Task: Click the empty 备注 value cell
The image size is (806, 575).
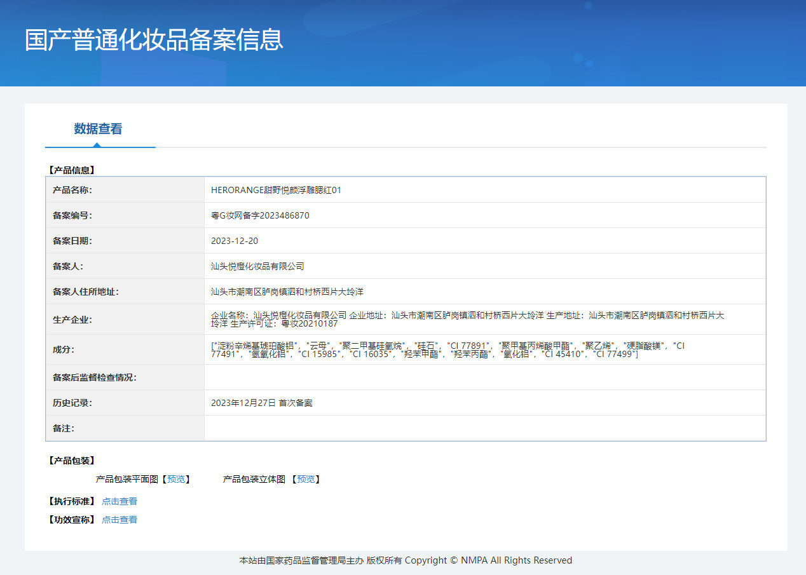Action: pos(484,428)
